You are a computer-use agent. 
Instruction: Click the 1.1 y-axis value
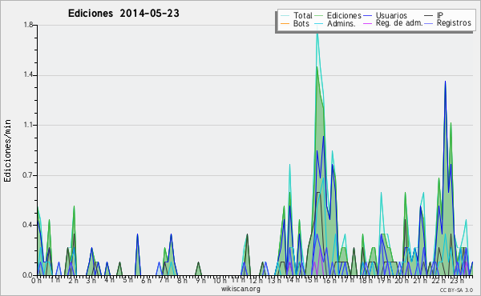coord(28,125)
